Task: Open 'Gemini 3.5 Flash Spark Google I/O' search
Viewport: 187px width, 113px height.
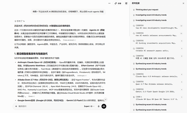Action: click(155, 90)
